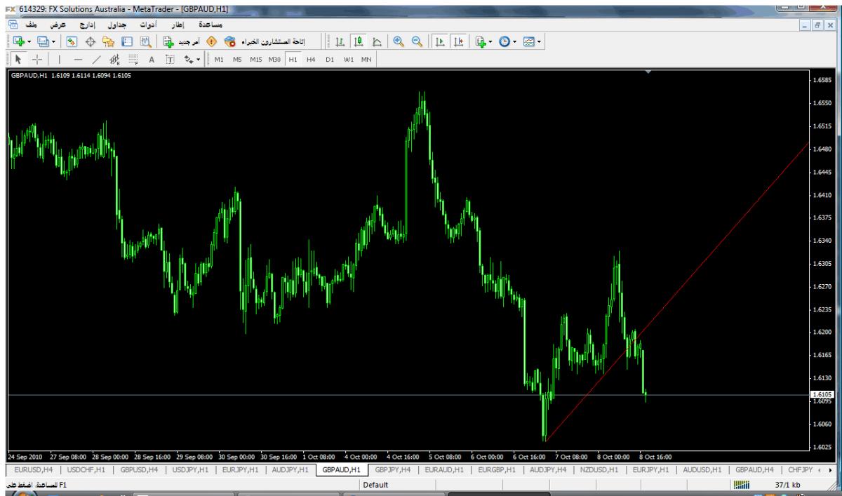842x496 pixels.
Task: Select the vertical line drawing tool
Action: tap(60, 60)
